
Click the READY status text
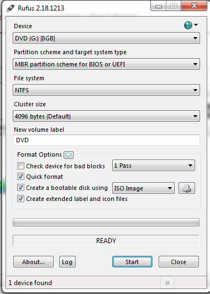[x=106, y=240]
